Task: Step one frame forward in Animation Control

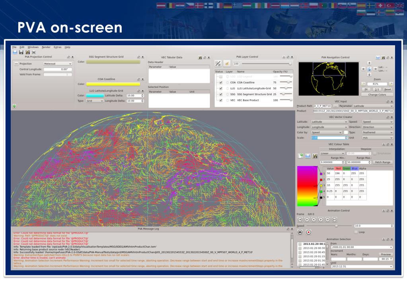Action: [327, 219]
